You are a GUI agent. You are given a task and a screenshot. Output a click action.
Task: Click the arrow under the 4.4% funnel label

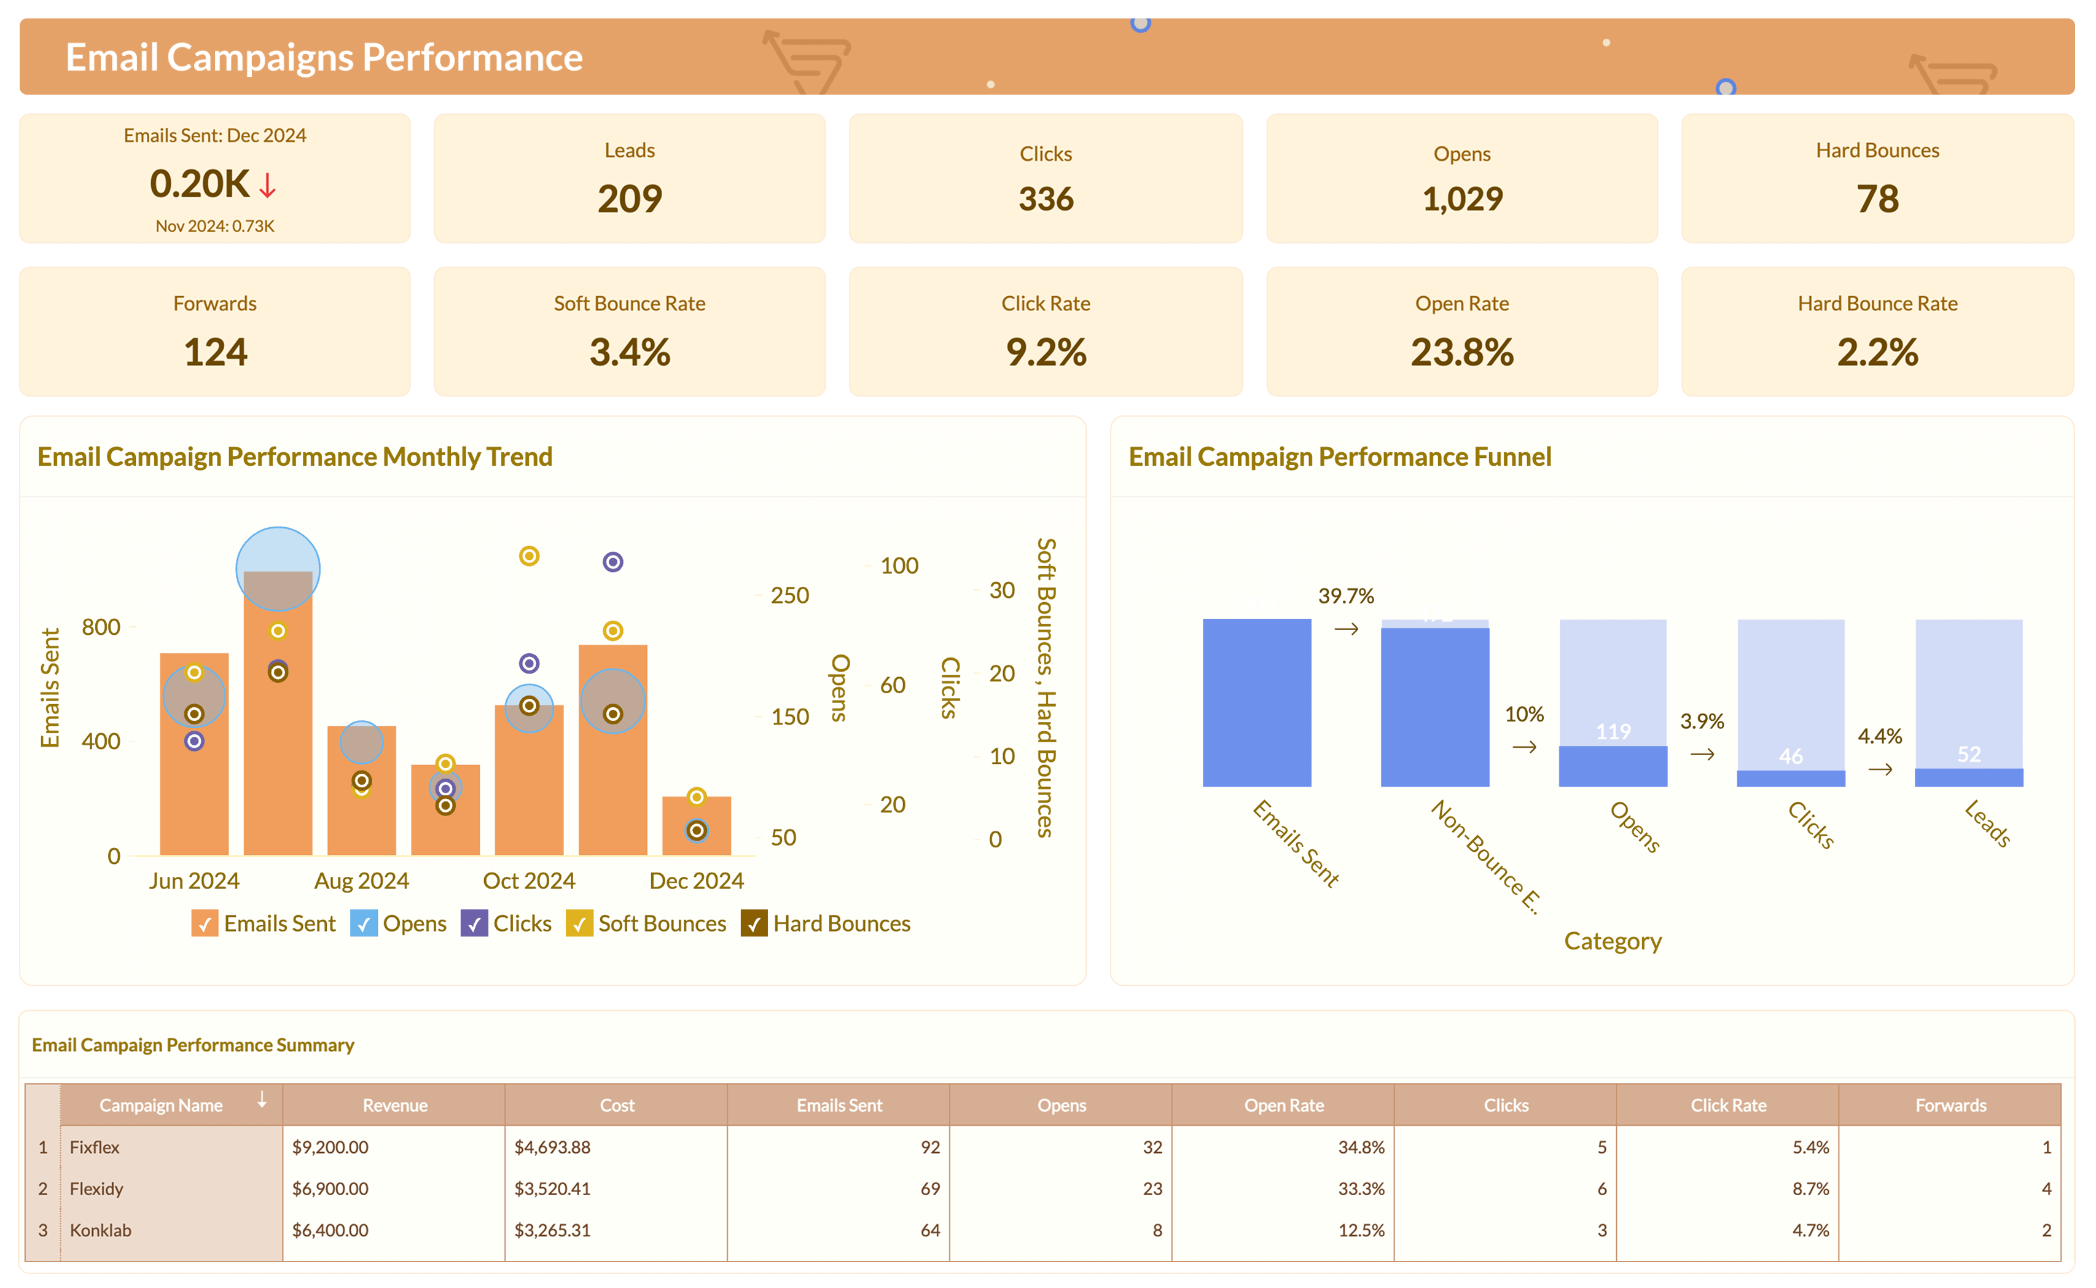point(1880,769)
